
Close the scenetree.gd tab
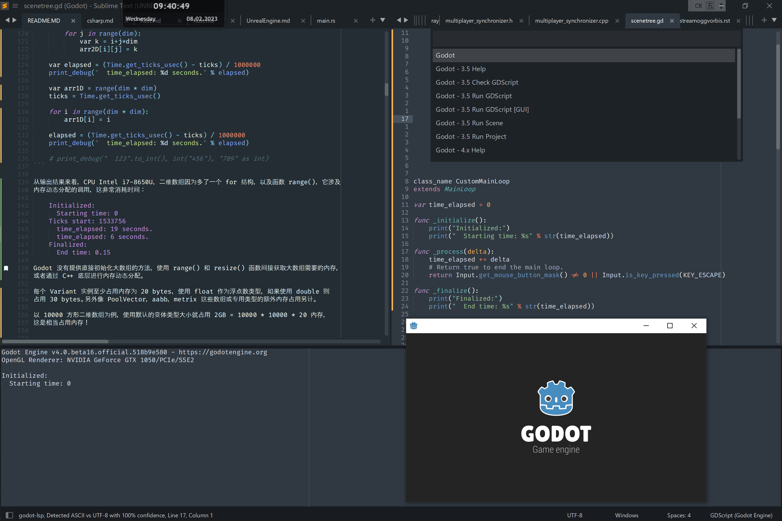(672, 20)
